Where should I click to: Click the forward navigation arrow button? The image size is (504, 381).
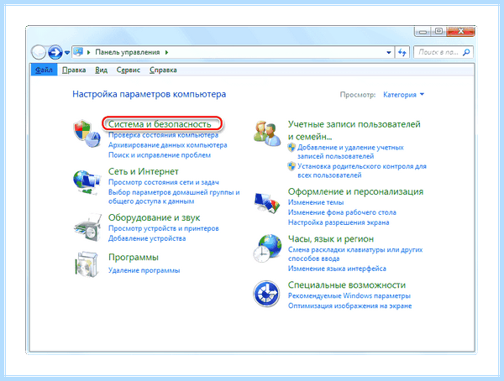[x=55, y=52]
